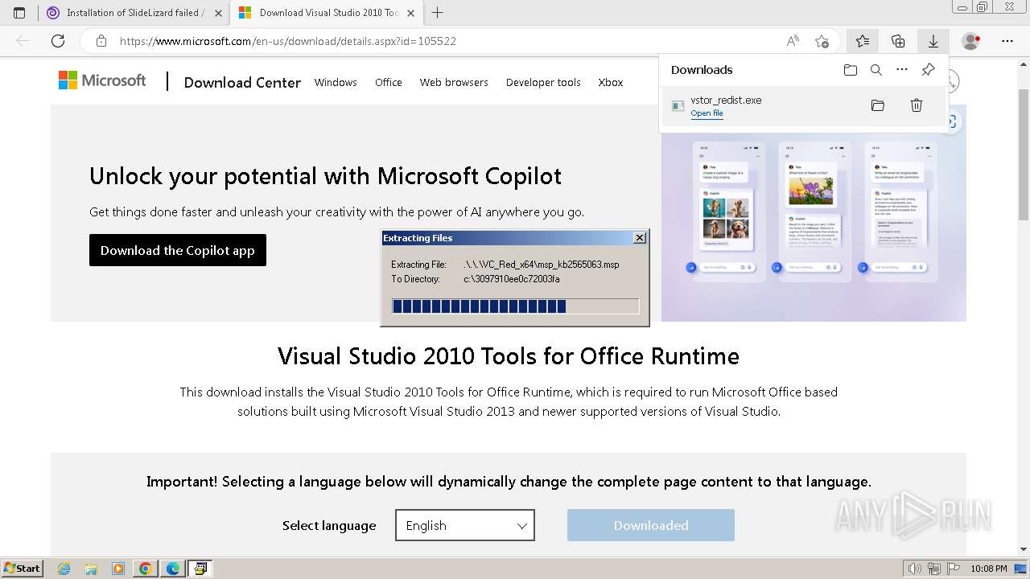The image size is (1030, 579).
Task: Open the Favorites list
Action: coord(863,41)
